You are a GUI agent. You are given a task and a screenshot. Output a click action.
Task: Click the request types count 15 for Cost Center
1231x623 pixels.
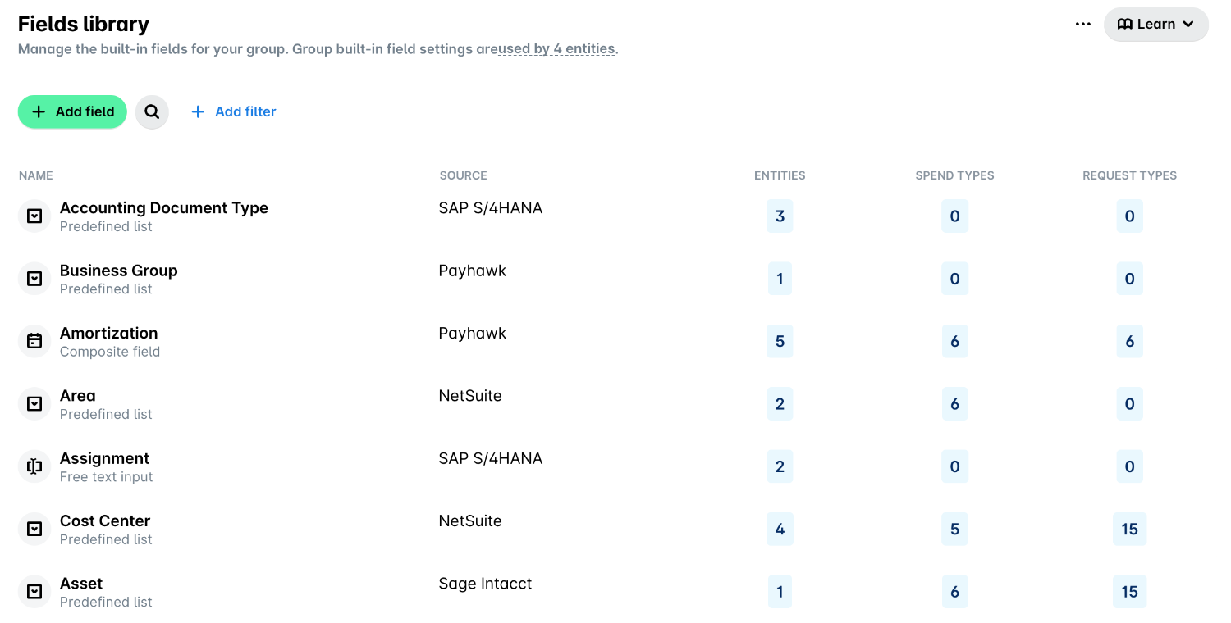[x=1129, y=530]
